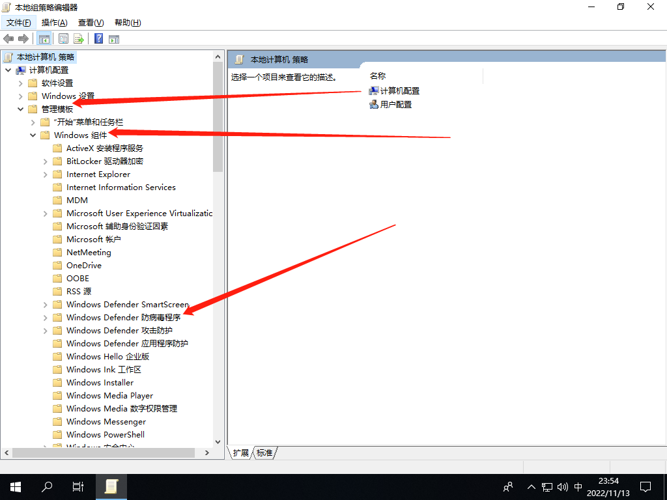Expand Windows Defender 攻击防护 node

pyautogui.click(x=45, y=331)
